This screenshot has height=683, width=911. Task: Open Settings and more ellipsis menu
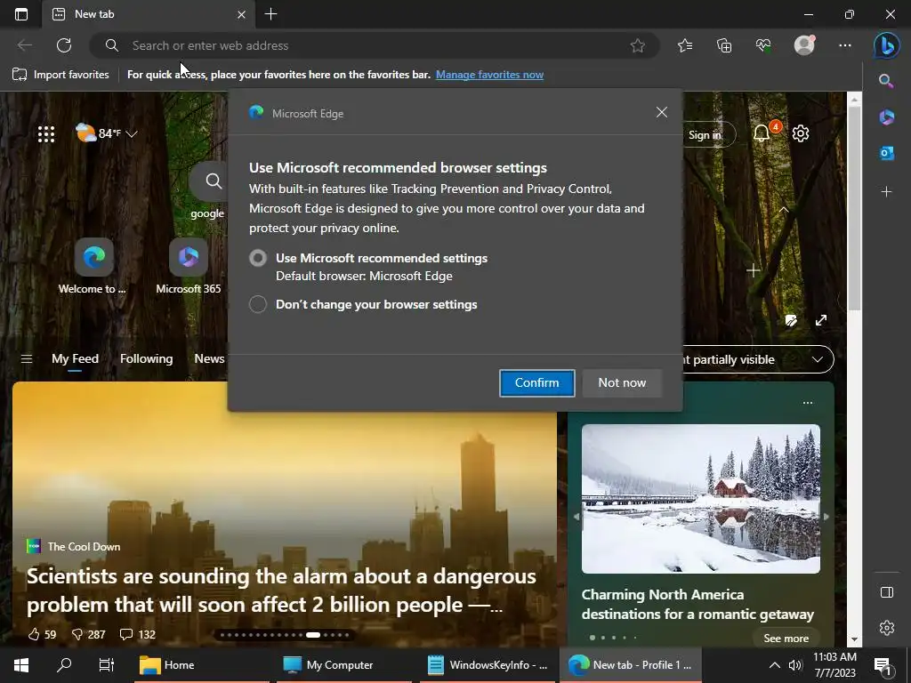click(x=845, y=45)
